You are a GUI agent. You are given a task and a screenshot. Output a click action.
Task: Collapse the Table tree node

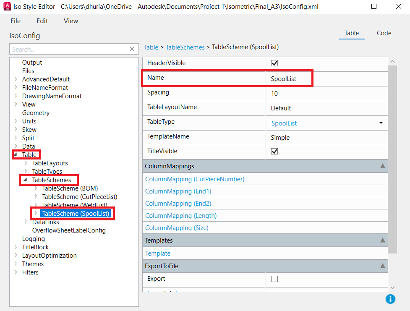(15, 154)
